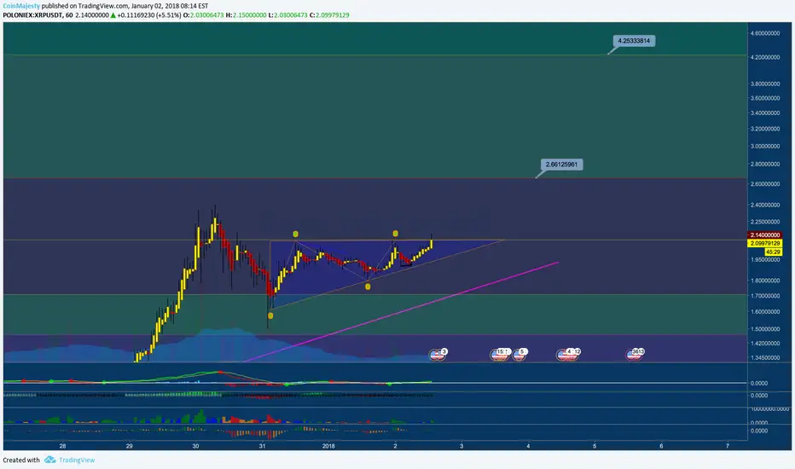Click the 4.60000000 price axis label
Viewport: 795px width, 469px height.
(x=764, y=33)
